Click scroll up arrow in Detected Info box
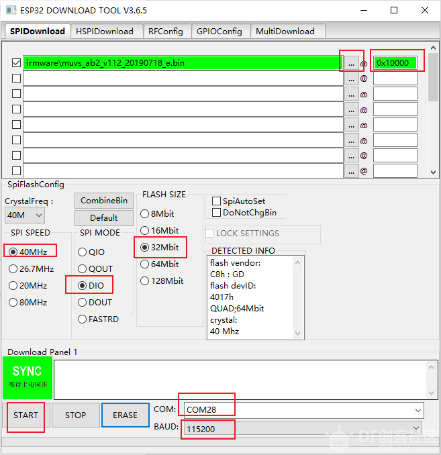Image resolution: width=441 pixels, height=455 pixels. click(297, 262)
